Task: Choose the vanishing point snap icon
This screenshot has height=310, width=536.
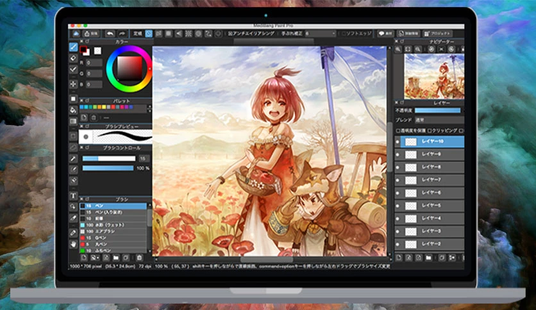Action: [x=178, y=33]
